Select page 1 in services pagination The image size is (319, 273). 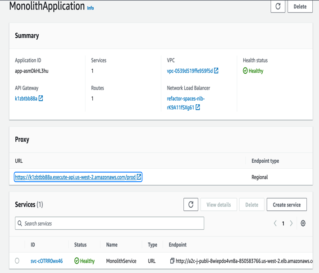point(283,224)
